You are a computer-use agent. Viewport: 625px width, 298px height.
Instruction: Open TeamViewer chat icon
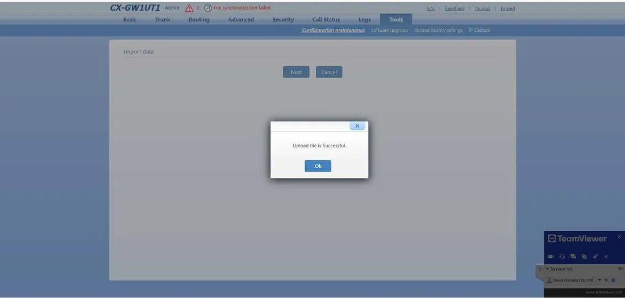pos(573,256)
